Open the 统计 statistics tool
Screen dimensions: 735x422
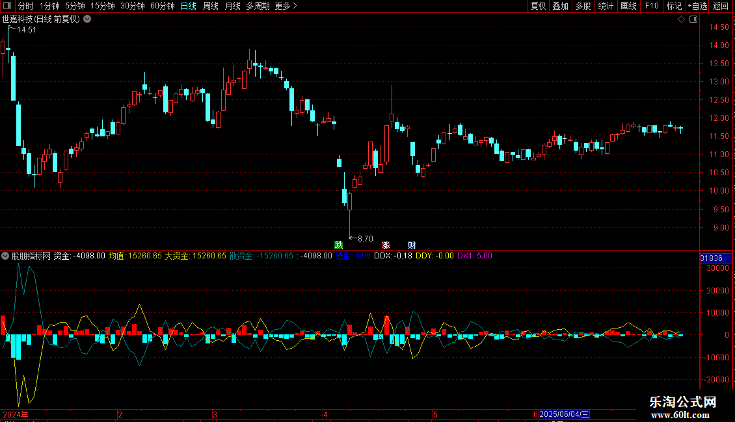click(x=606, y=6)
